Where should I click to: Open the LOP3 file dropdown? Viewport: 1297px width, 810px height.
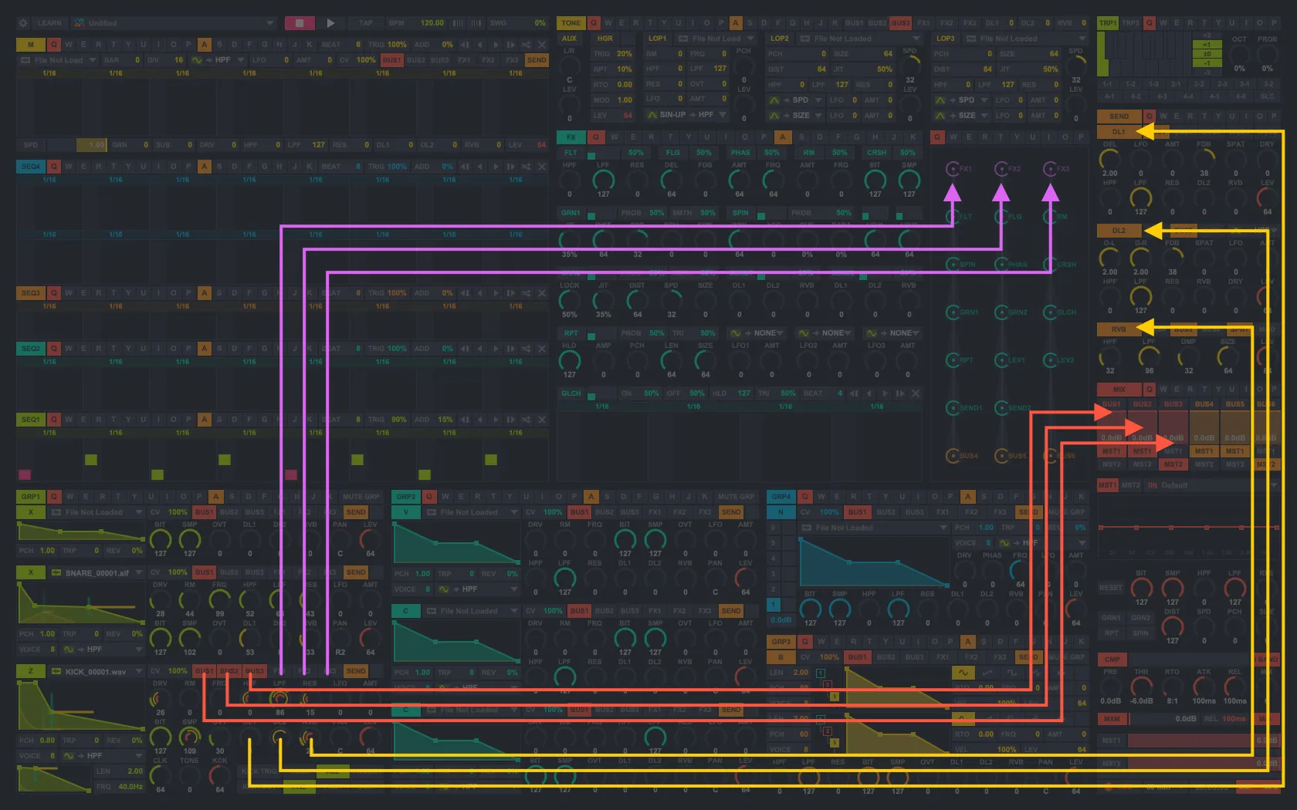pos(1027,38)
